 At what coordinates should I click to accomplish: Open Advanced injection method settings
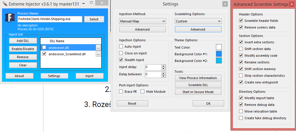143,29
